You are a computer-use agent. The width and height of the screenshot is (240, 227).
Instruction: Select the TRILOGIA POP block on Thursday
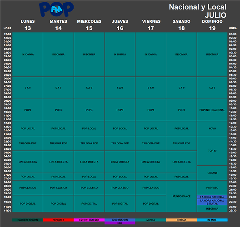120,143
